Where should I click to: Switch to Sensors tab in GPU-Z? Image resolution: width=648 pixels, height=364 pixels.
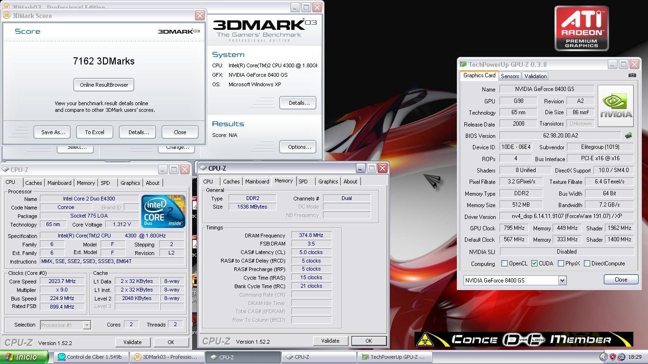[509, 76]
